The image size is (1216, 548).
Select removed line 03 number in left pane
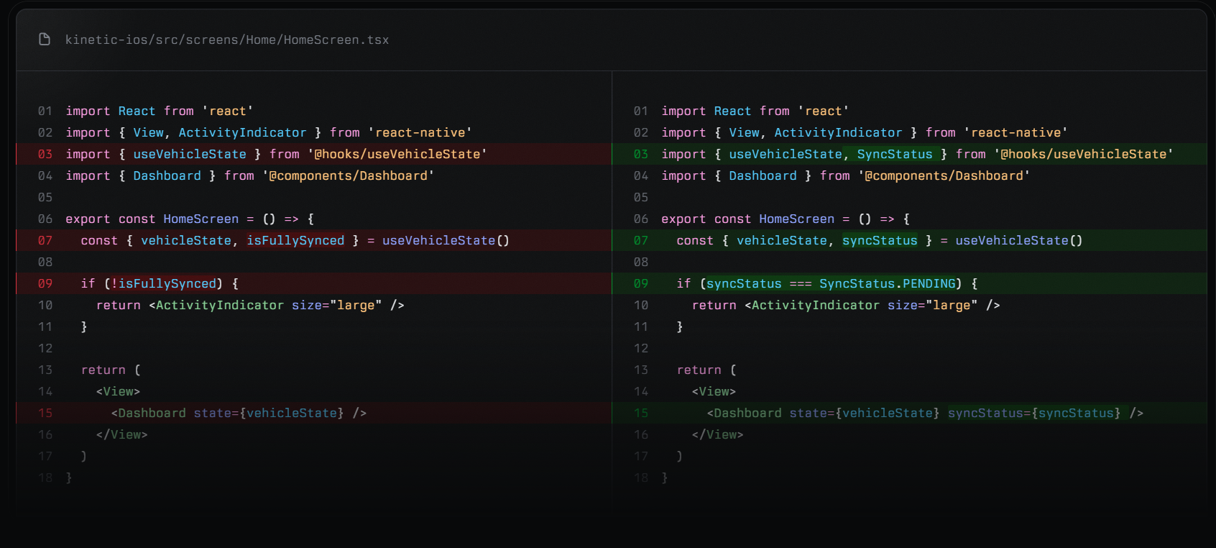45,154
